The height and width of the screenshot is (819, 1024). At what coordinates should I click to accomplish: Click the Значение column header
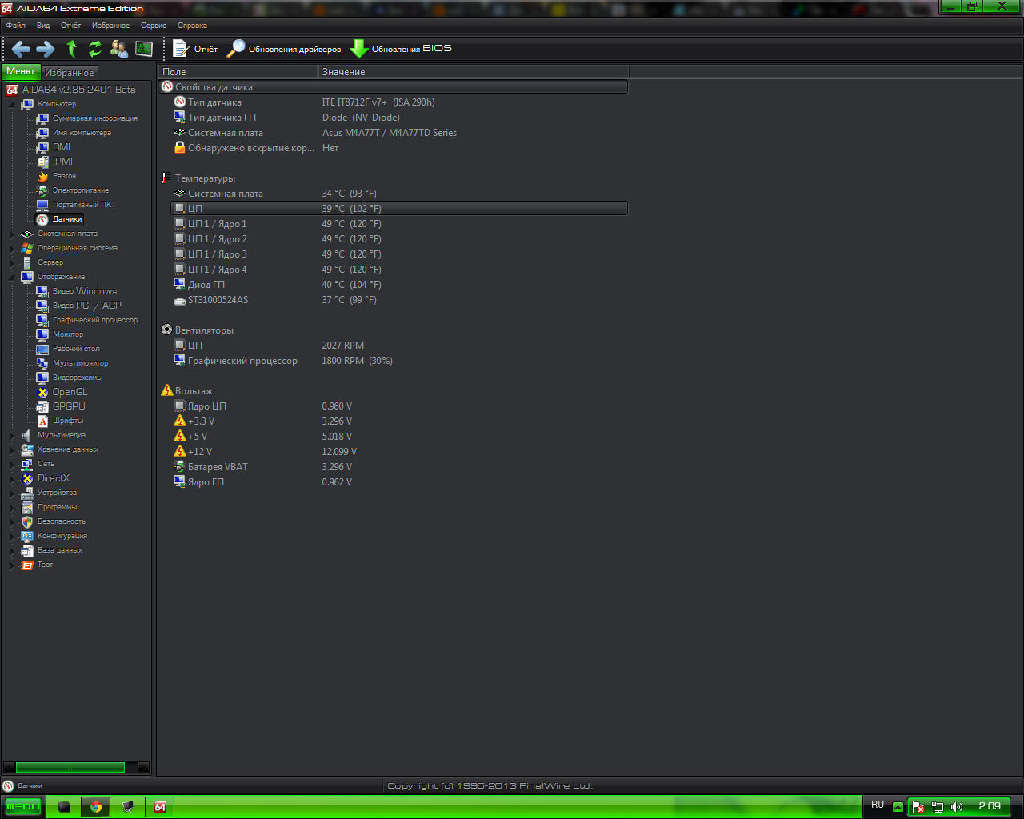[473, 72]
